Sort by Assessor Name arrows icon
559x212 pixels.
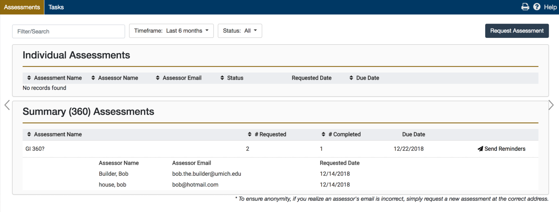coord(93,78)
